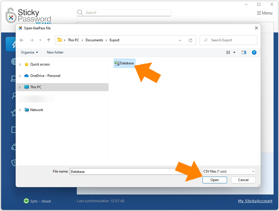This screenshot has height=211, width=279.
Task: Select This PC in navigation tree
Action: coord(35,87)
